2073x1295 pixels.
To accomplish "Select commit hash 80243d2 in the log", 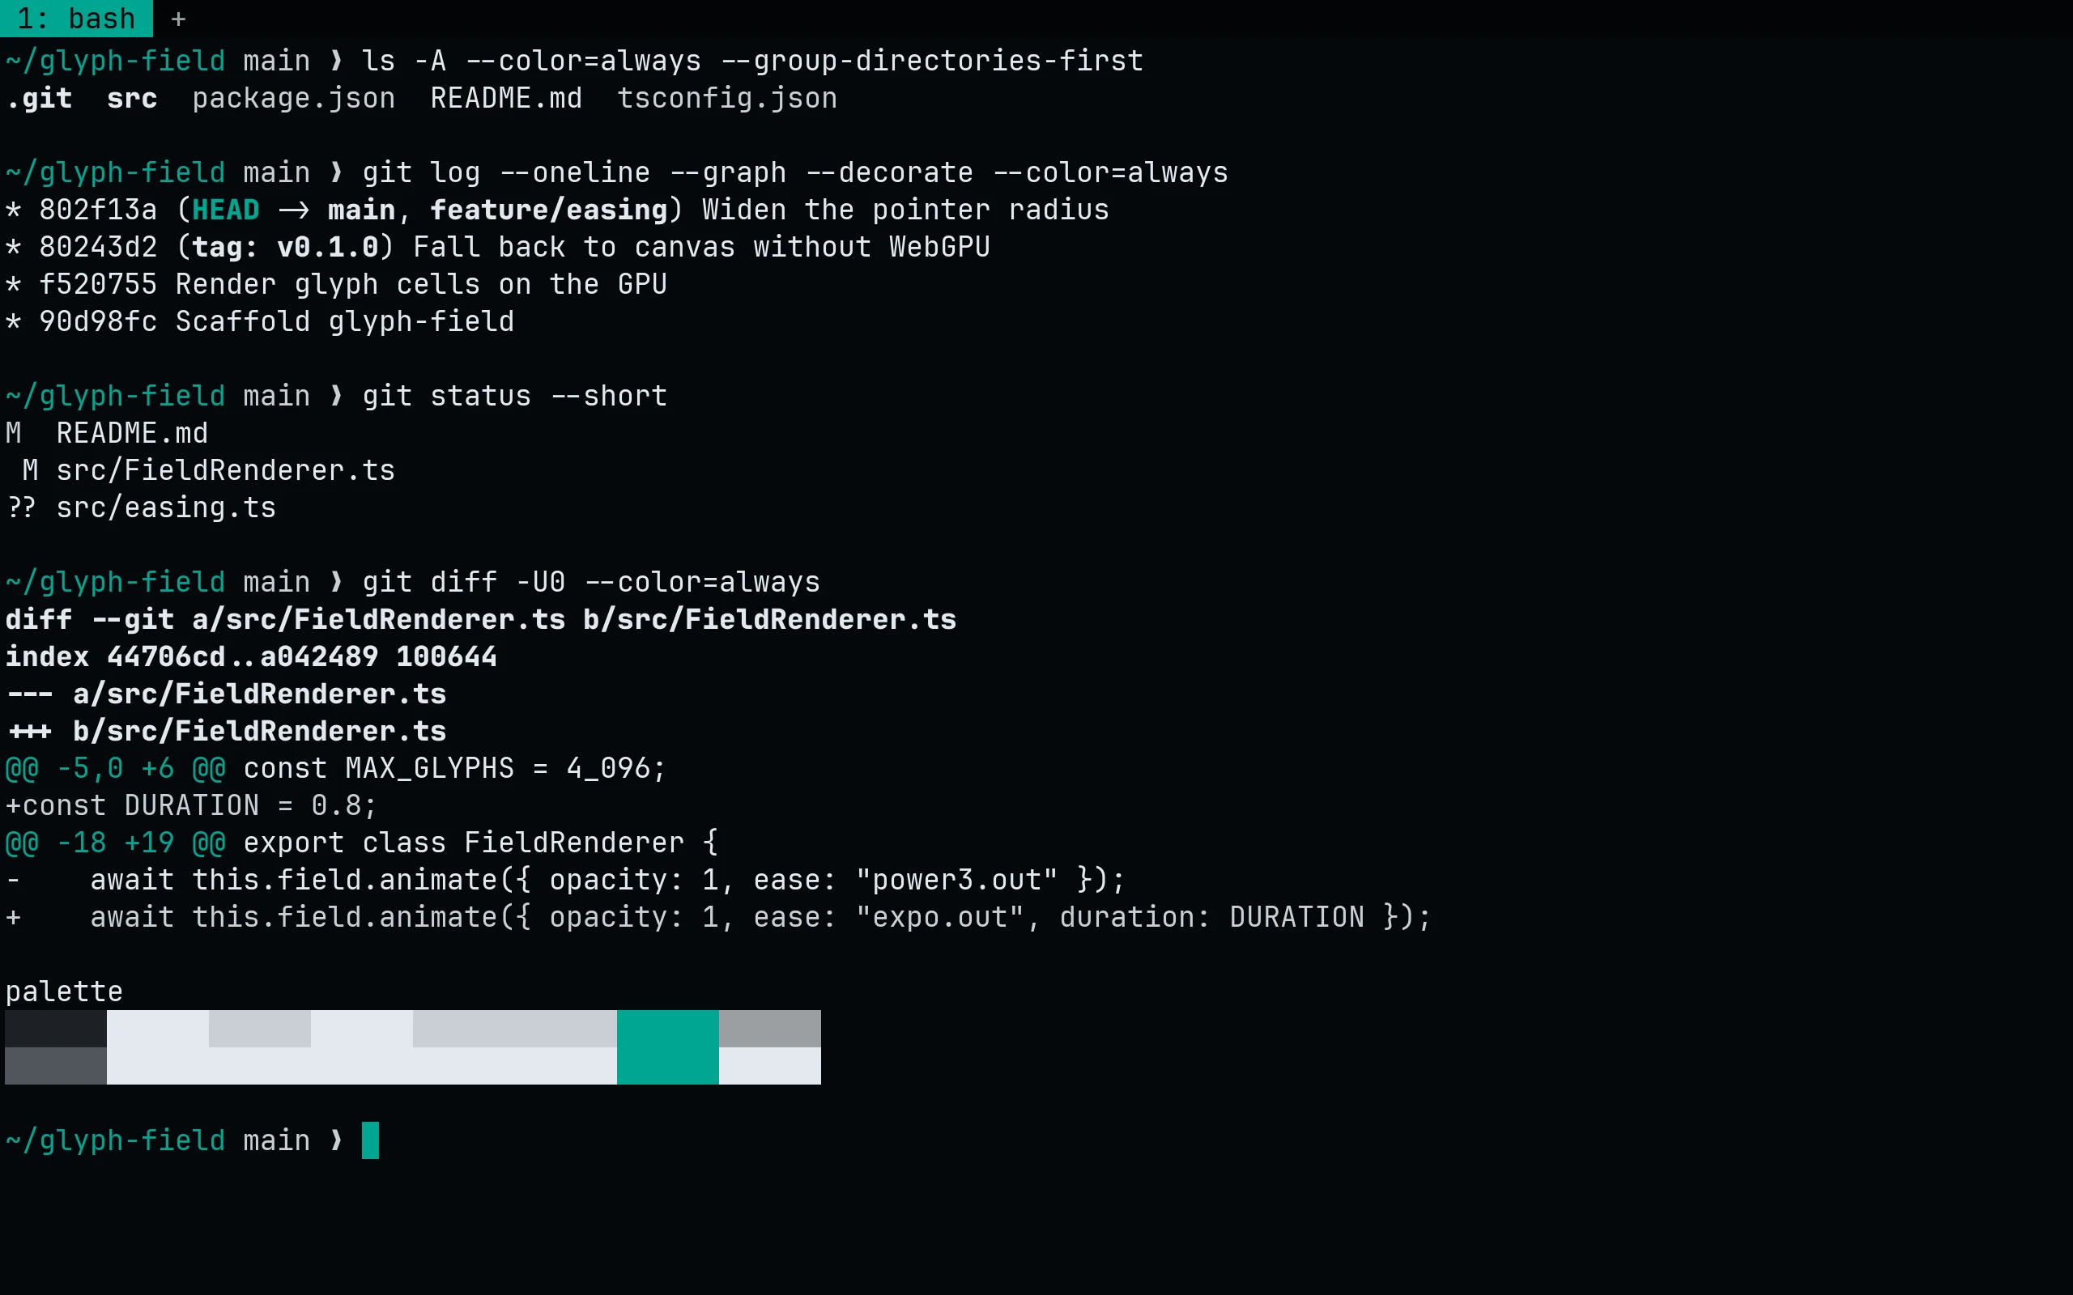I will click(98, 247).
